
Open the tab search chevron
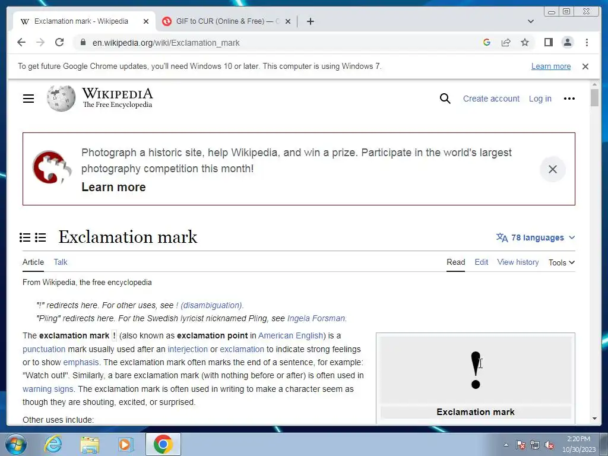tap(531, 21)
